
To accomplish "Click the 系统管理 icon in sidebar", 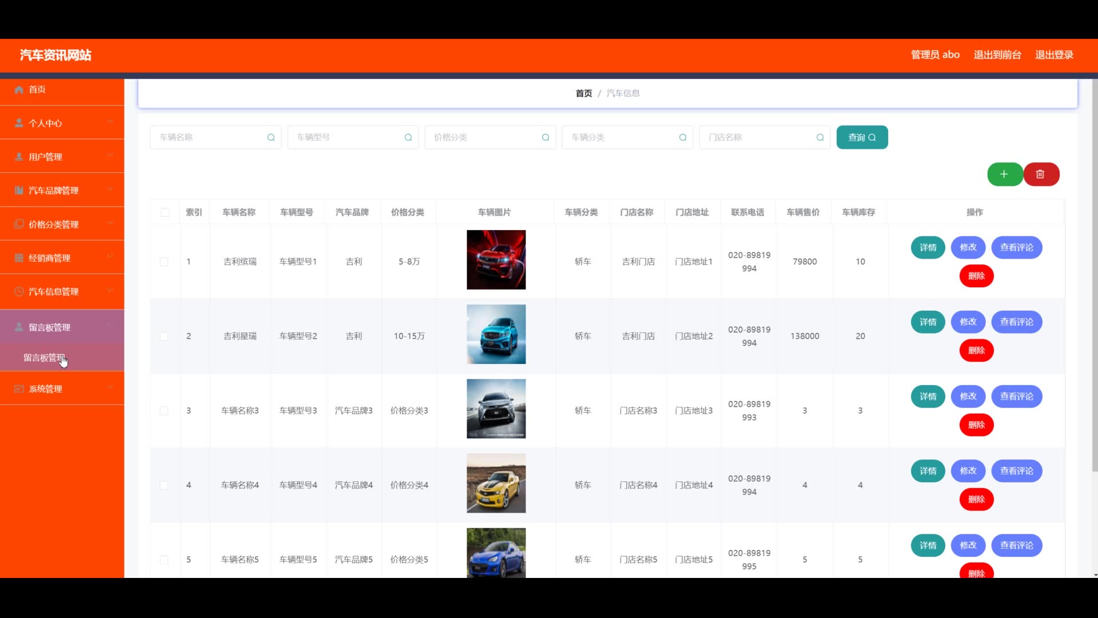I will coord(19,389).
